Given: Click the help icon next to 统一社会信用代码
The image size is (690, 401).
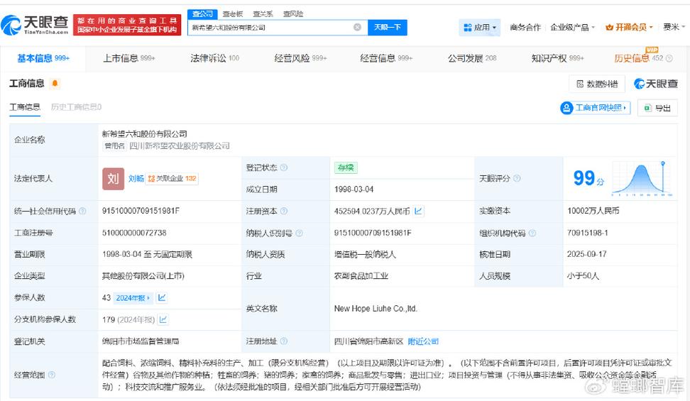Looking at the screenshot, I should point(82,212).
